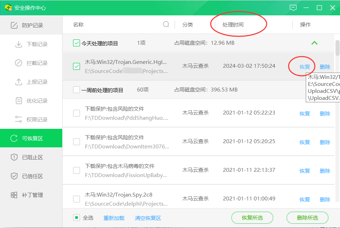
Task: Switch to 已信任区 trusted zone tab
Action: click(32, 176)
